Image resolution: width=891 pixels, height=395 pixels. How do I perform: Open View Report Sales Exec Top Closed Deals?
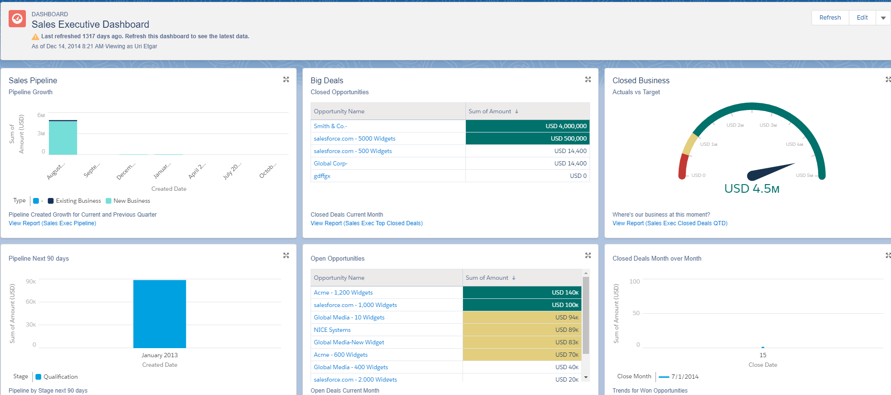[x=367, y=223]
